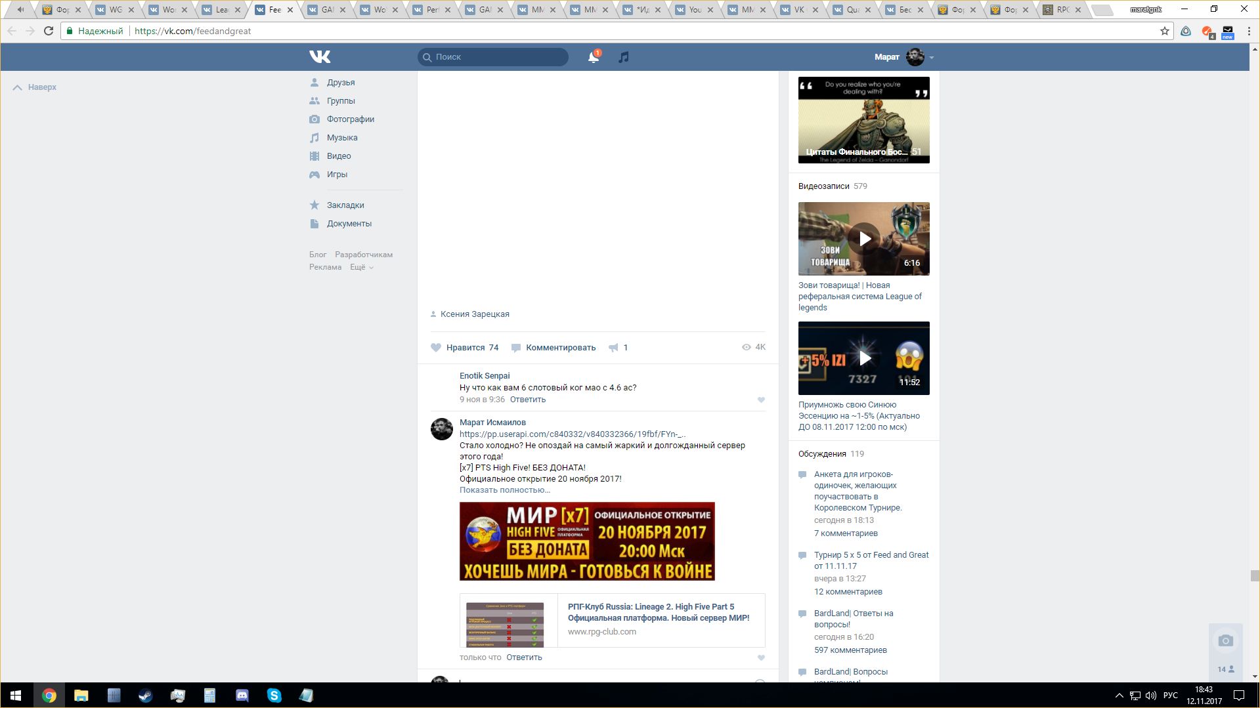Expand comment with Показать полностью
1260x708 pixels.
tap(504, 490)
